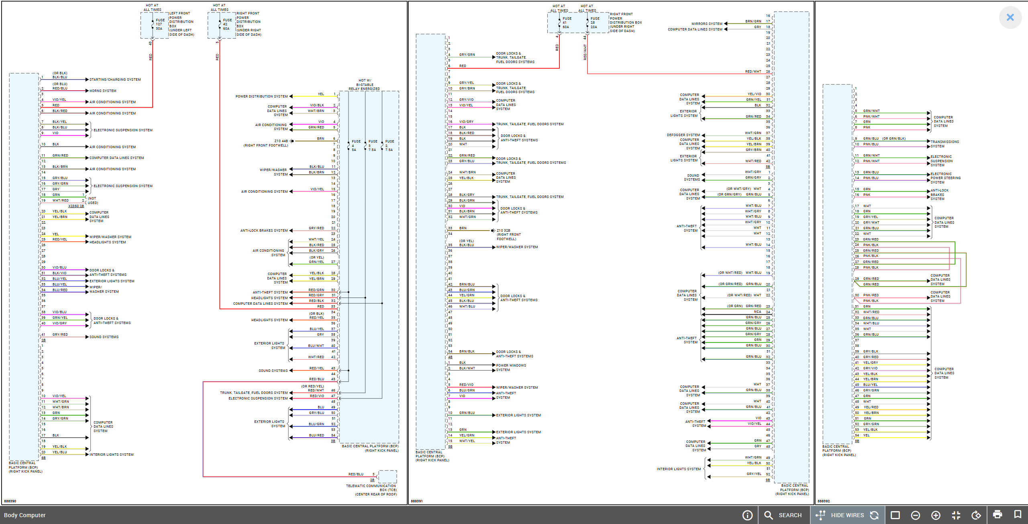Zoom in with the plus icon
Viewport: 1028px width, 524px height.
point(936,515)
